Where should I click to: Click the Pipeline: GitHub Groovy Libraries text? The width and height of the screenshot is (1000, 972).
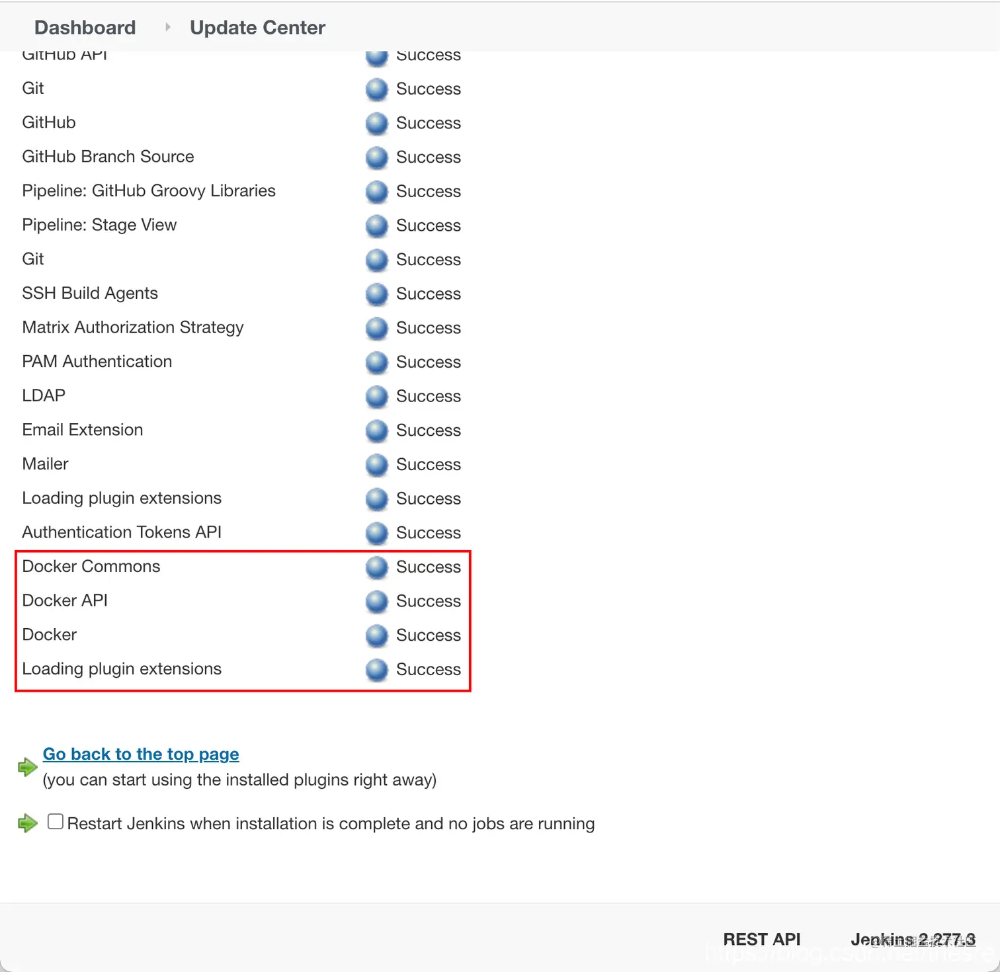point(149,191)
